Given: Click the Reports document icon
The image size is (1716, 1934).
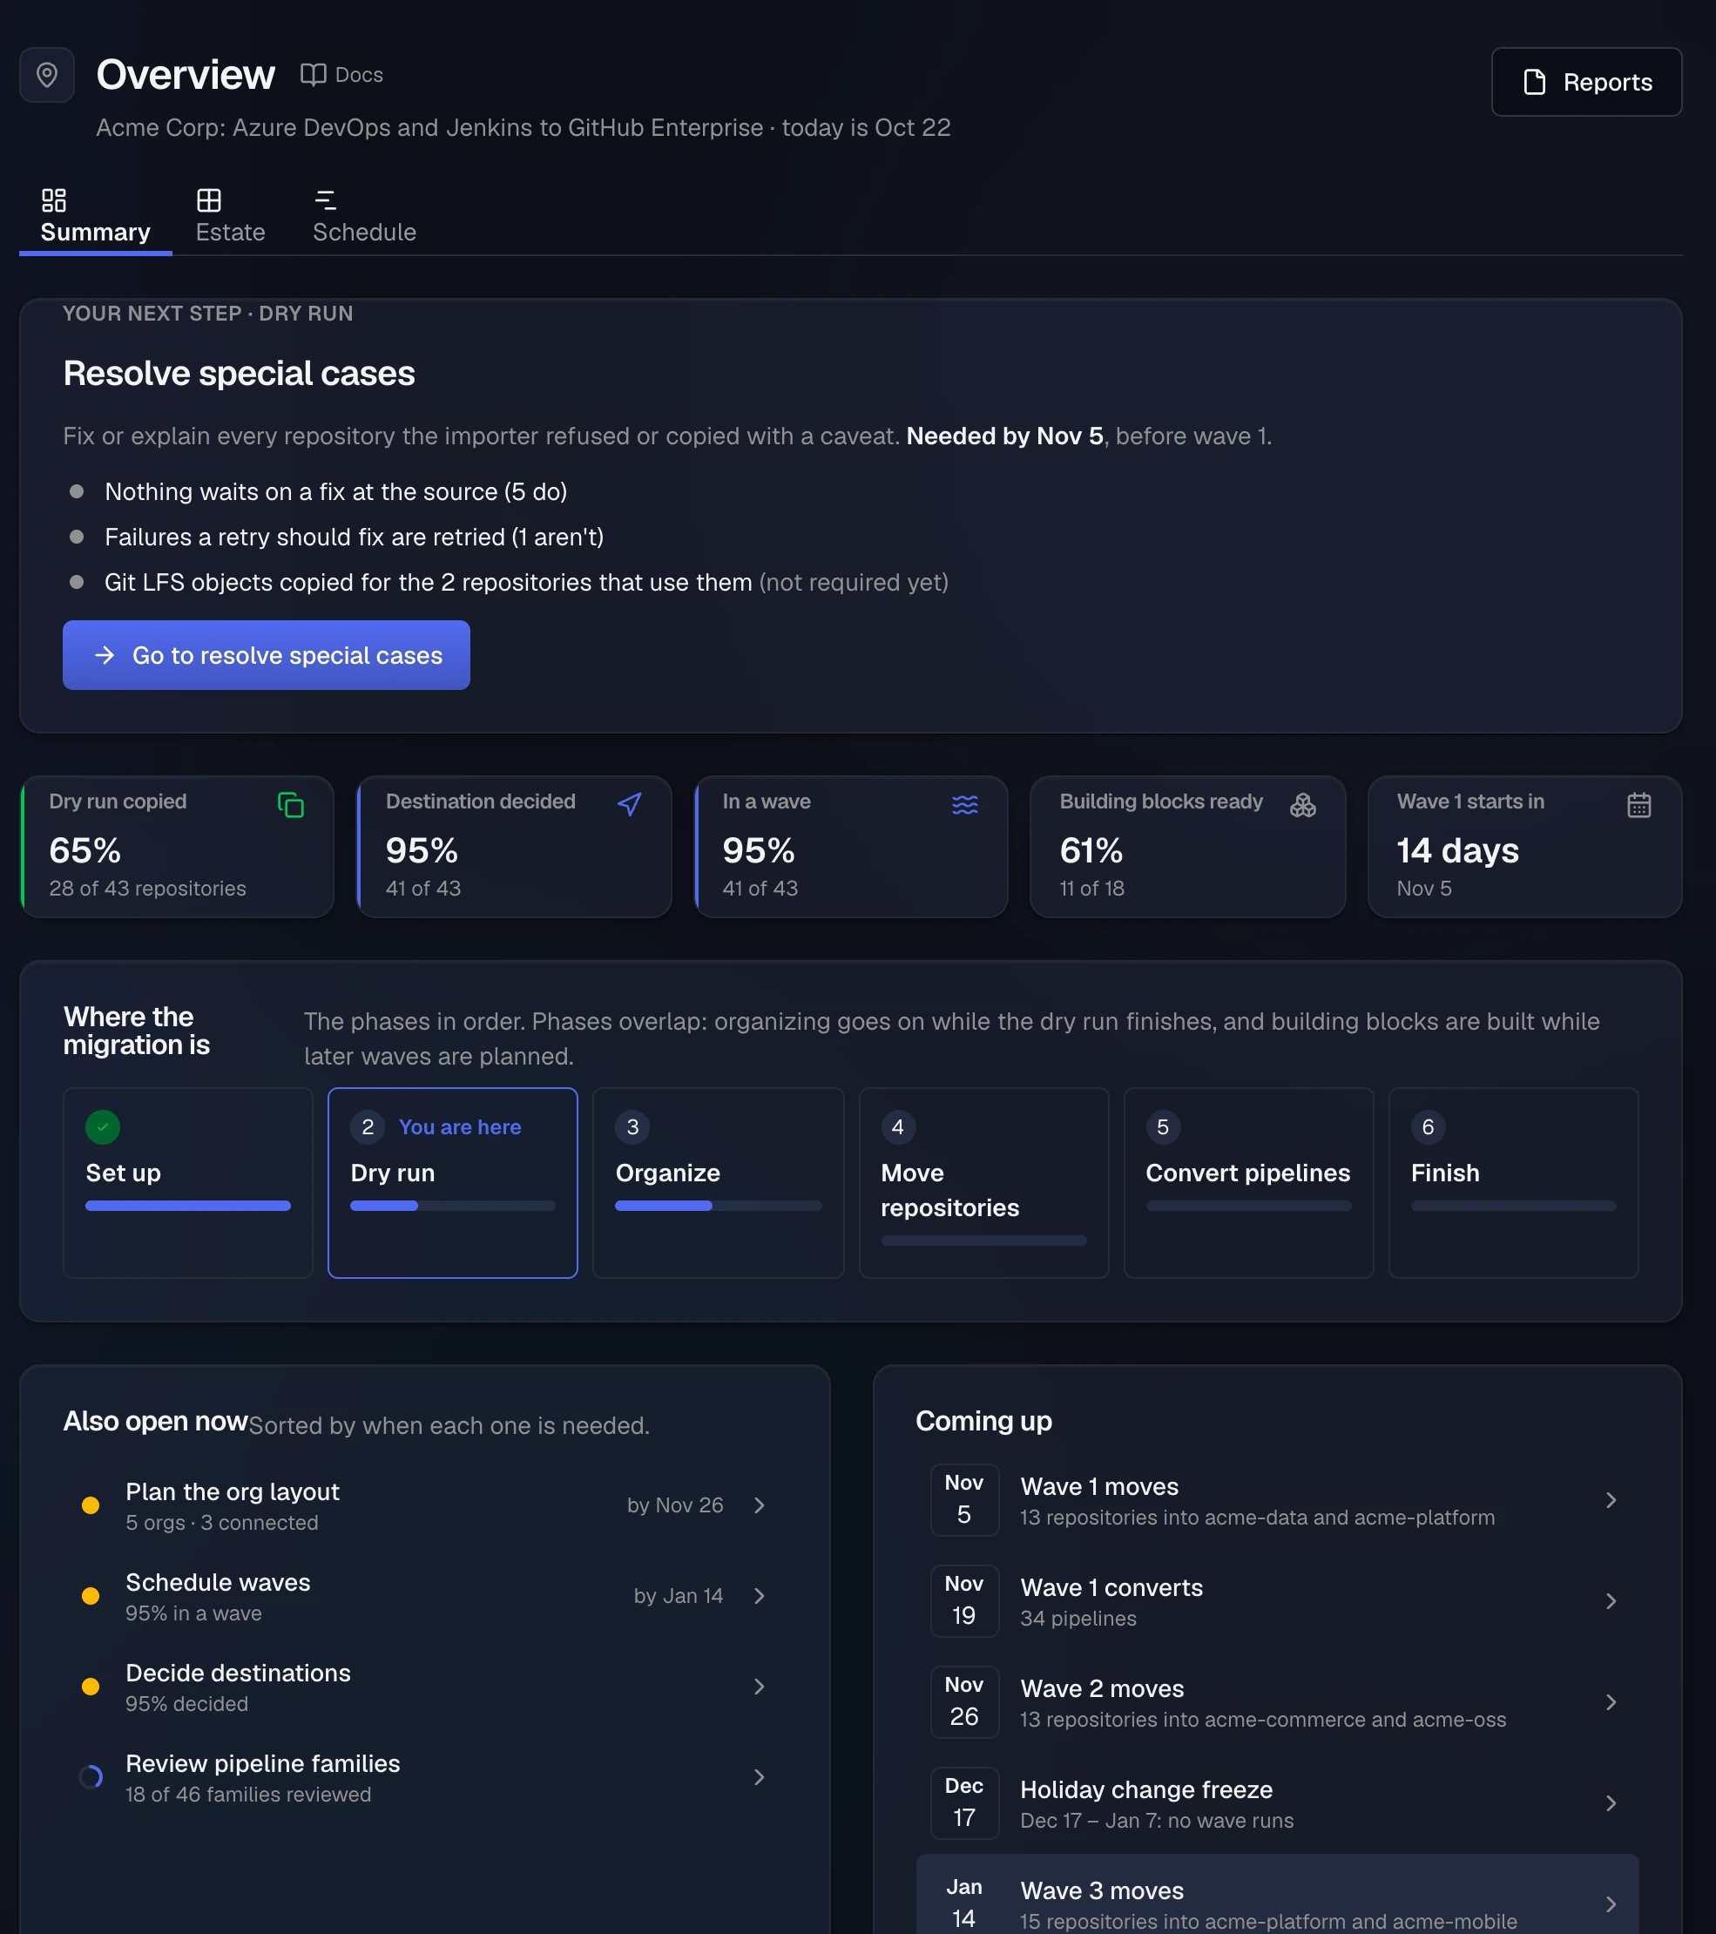Looking at the screenshot, I should tap(1534, 82).
